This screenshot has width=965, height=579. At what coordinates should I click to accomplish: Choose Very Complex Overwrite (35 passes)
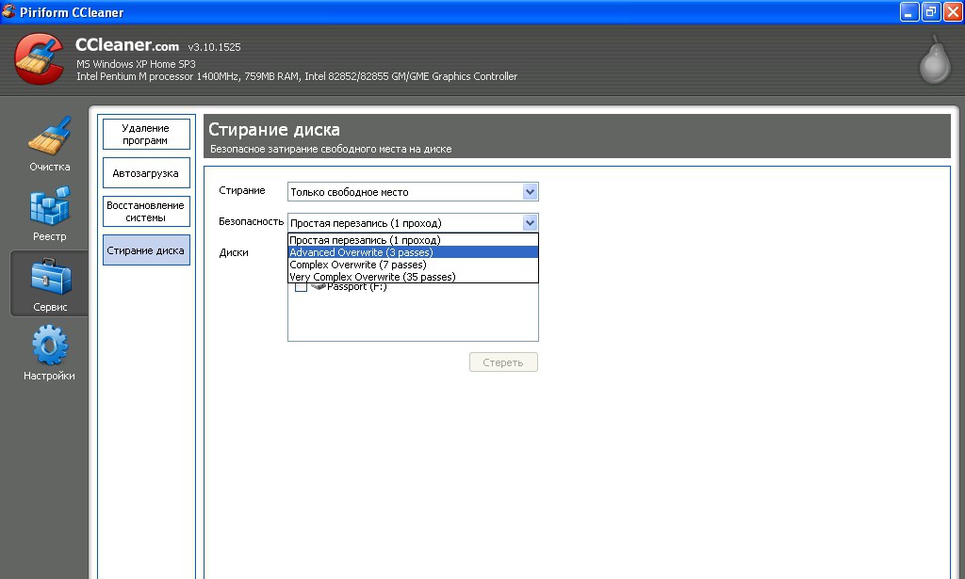(x=413, y=277)
